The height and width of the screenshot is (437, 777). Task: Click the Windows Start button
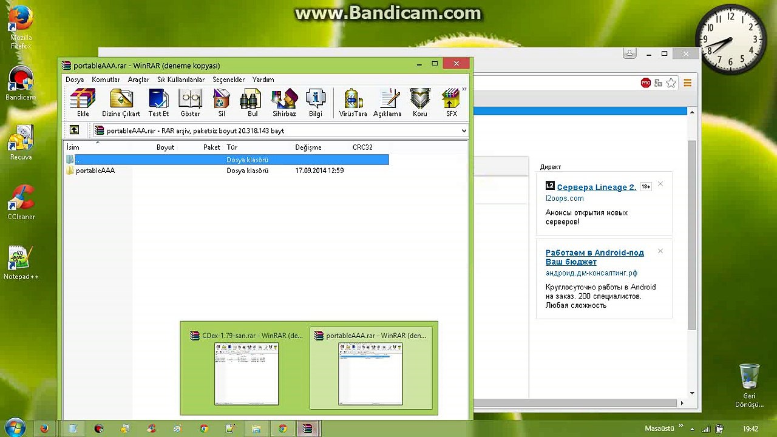coord(14,428)
